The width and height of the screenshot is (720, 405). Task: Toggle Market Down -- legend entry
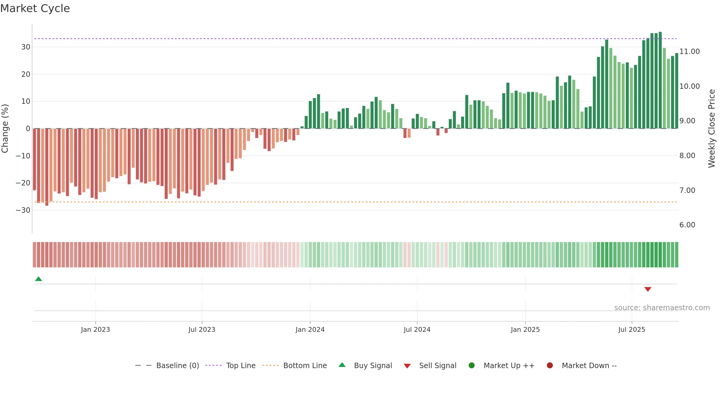pyautogui.click(x=582, y=365)
